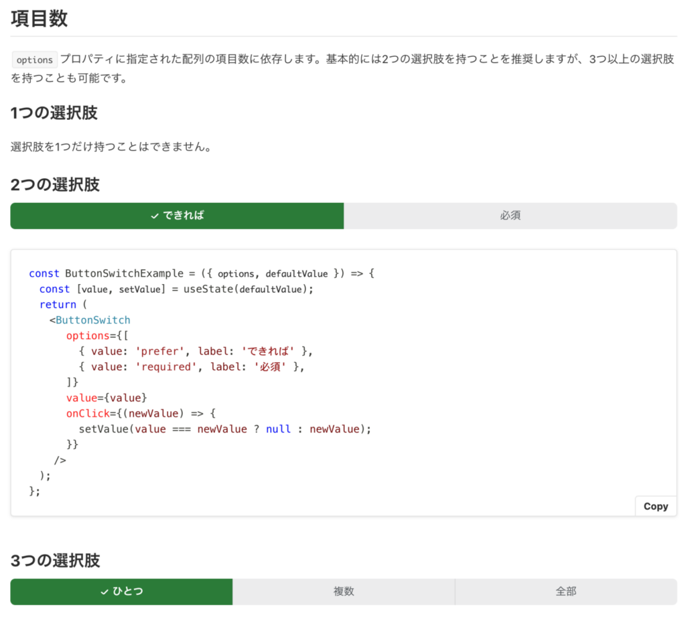Click the checkmark icon inside できれば button
Screen dimensions: 686x617
(153, 216)
